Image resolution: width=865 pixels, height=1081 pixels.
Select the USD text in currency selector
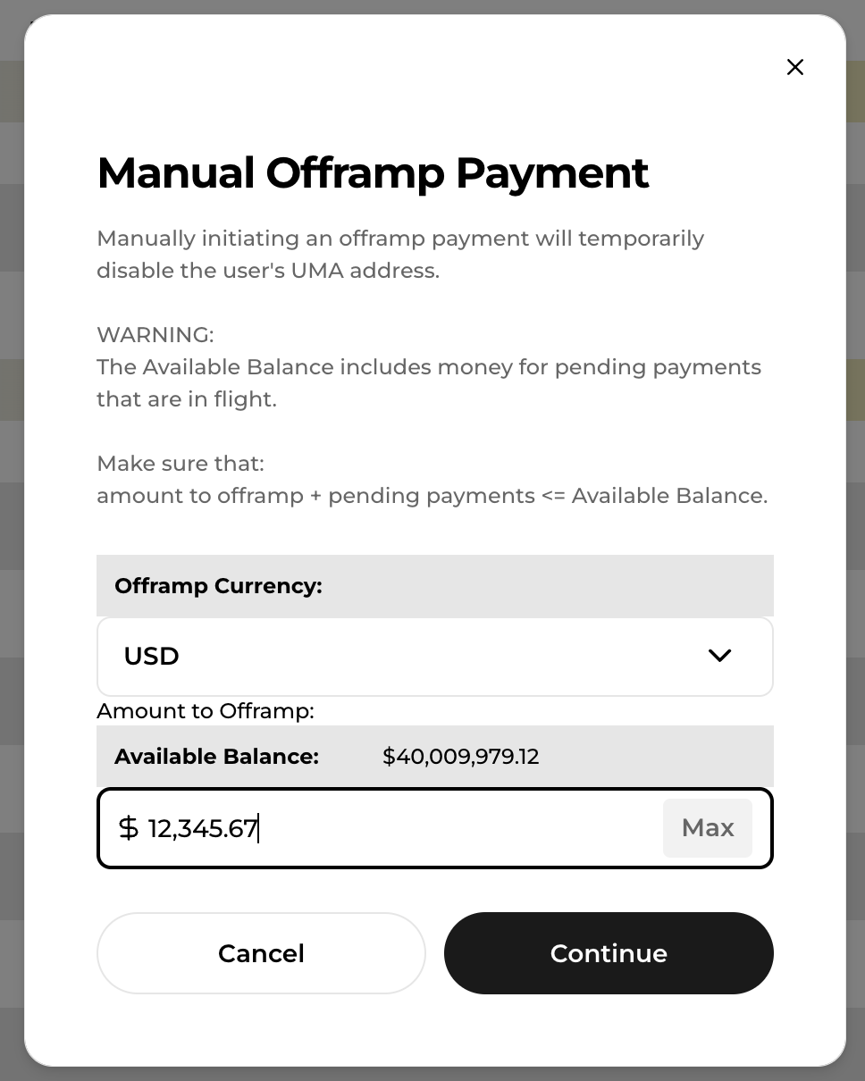[152, 657]
